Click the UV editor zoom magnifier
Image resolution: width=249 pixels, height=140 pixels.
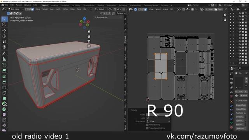coord(225,15)
